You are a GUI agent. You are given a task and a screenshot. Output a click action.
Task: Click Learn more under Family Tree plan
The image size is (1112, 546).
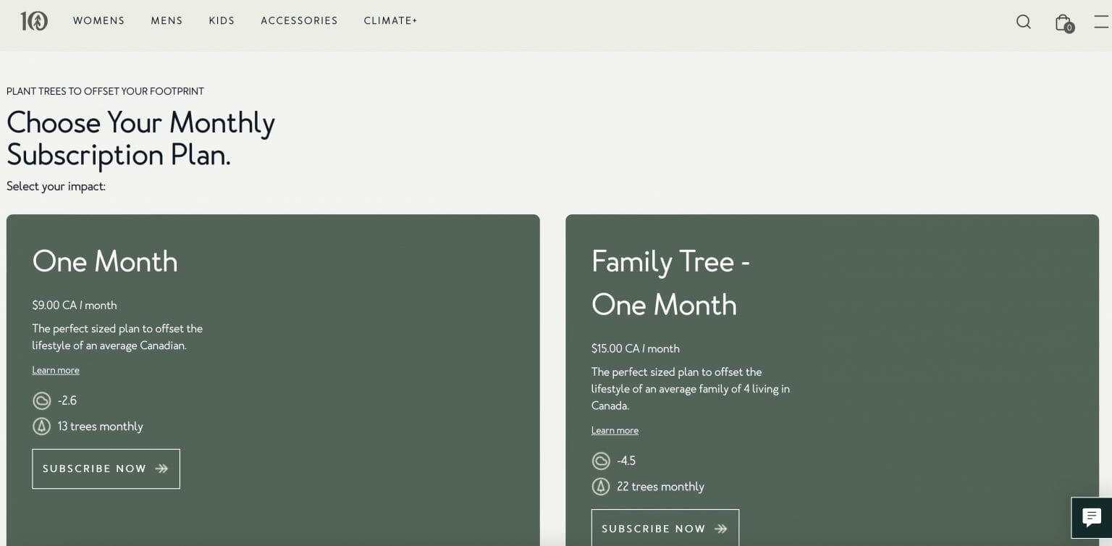coord(615,430)
